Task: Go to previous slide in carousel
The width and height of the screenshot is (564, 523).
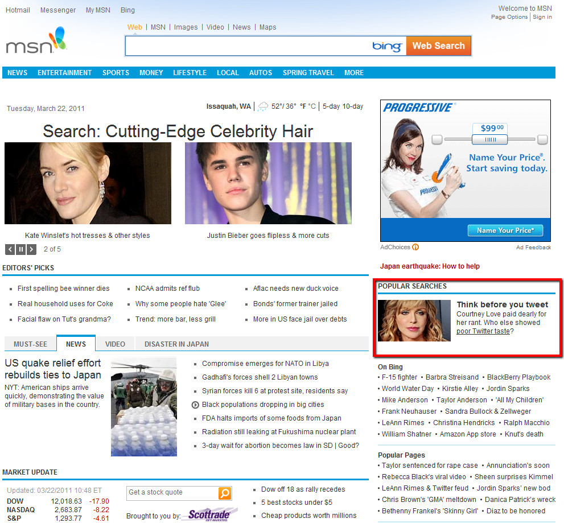Action: (10, 249)
